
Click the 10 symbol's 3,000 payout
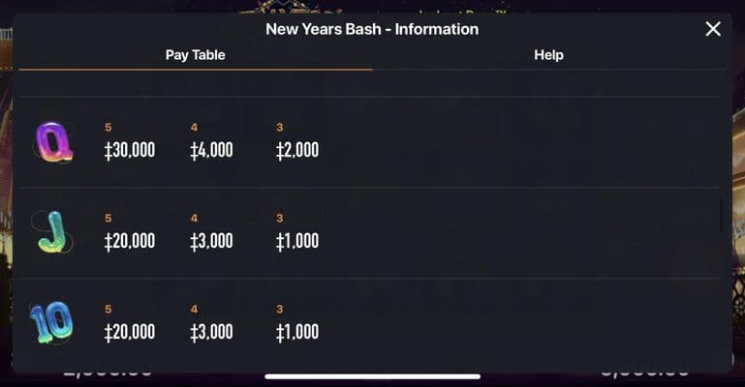[211, 332]
